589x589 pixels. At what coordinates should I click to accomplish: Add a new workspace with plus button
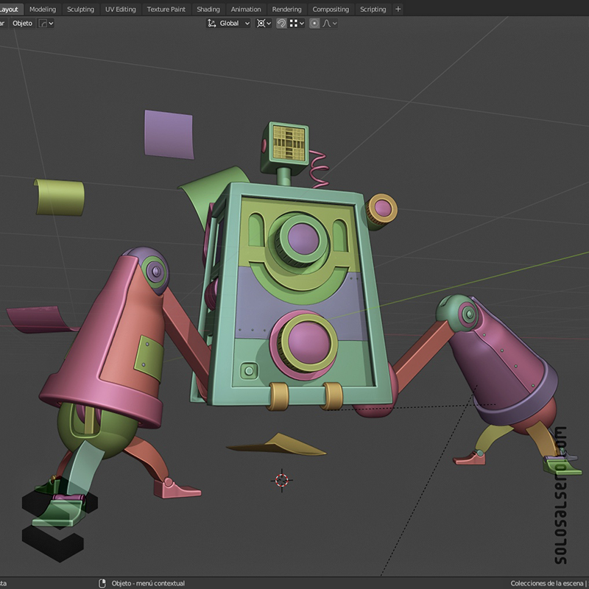[398, 9]
